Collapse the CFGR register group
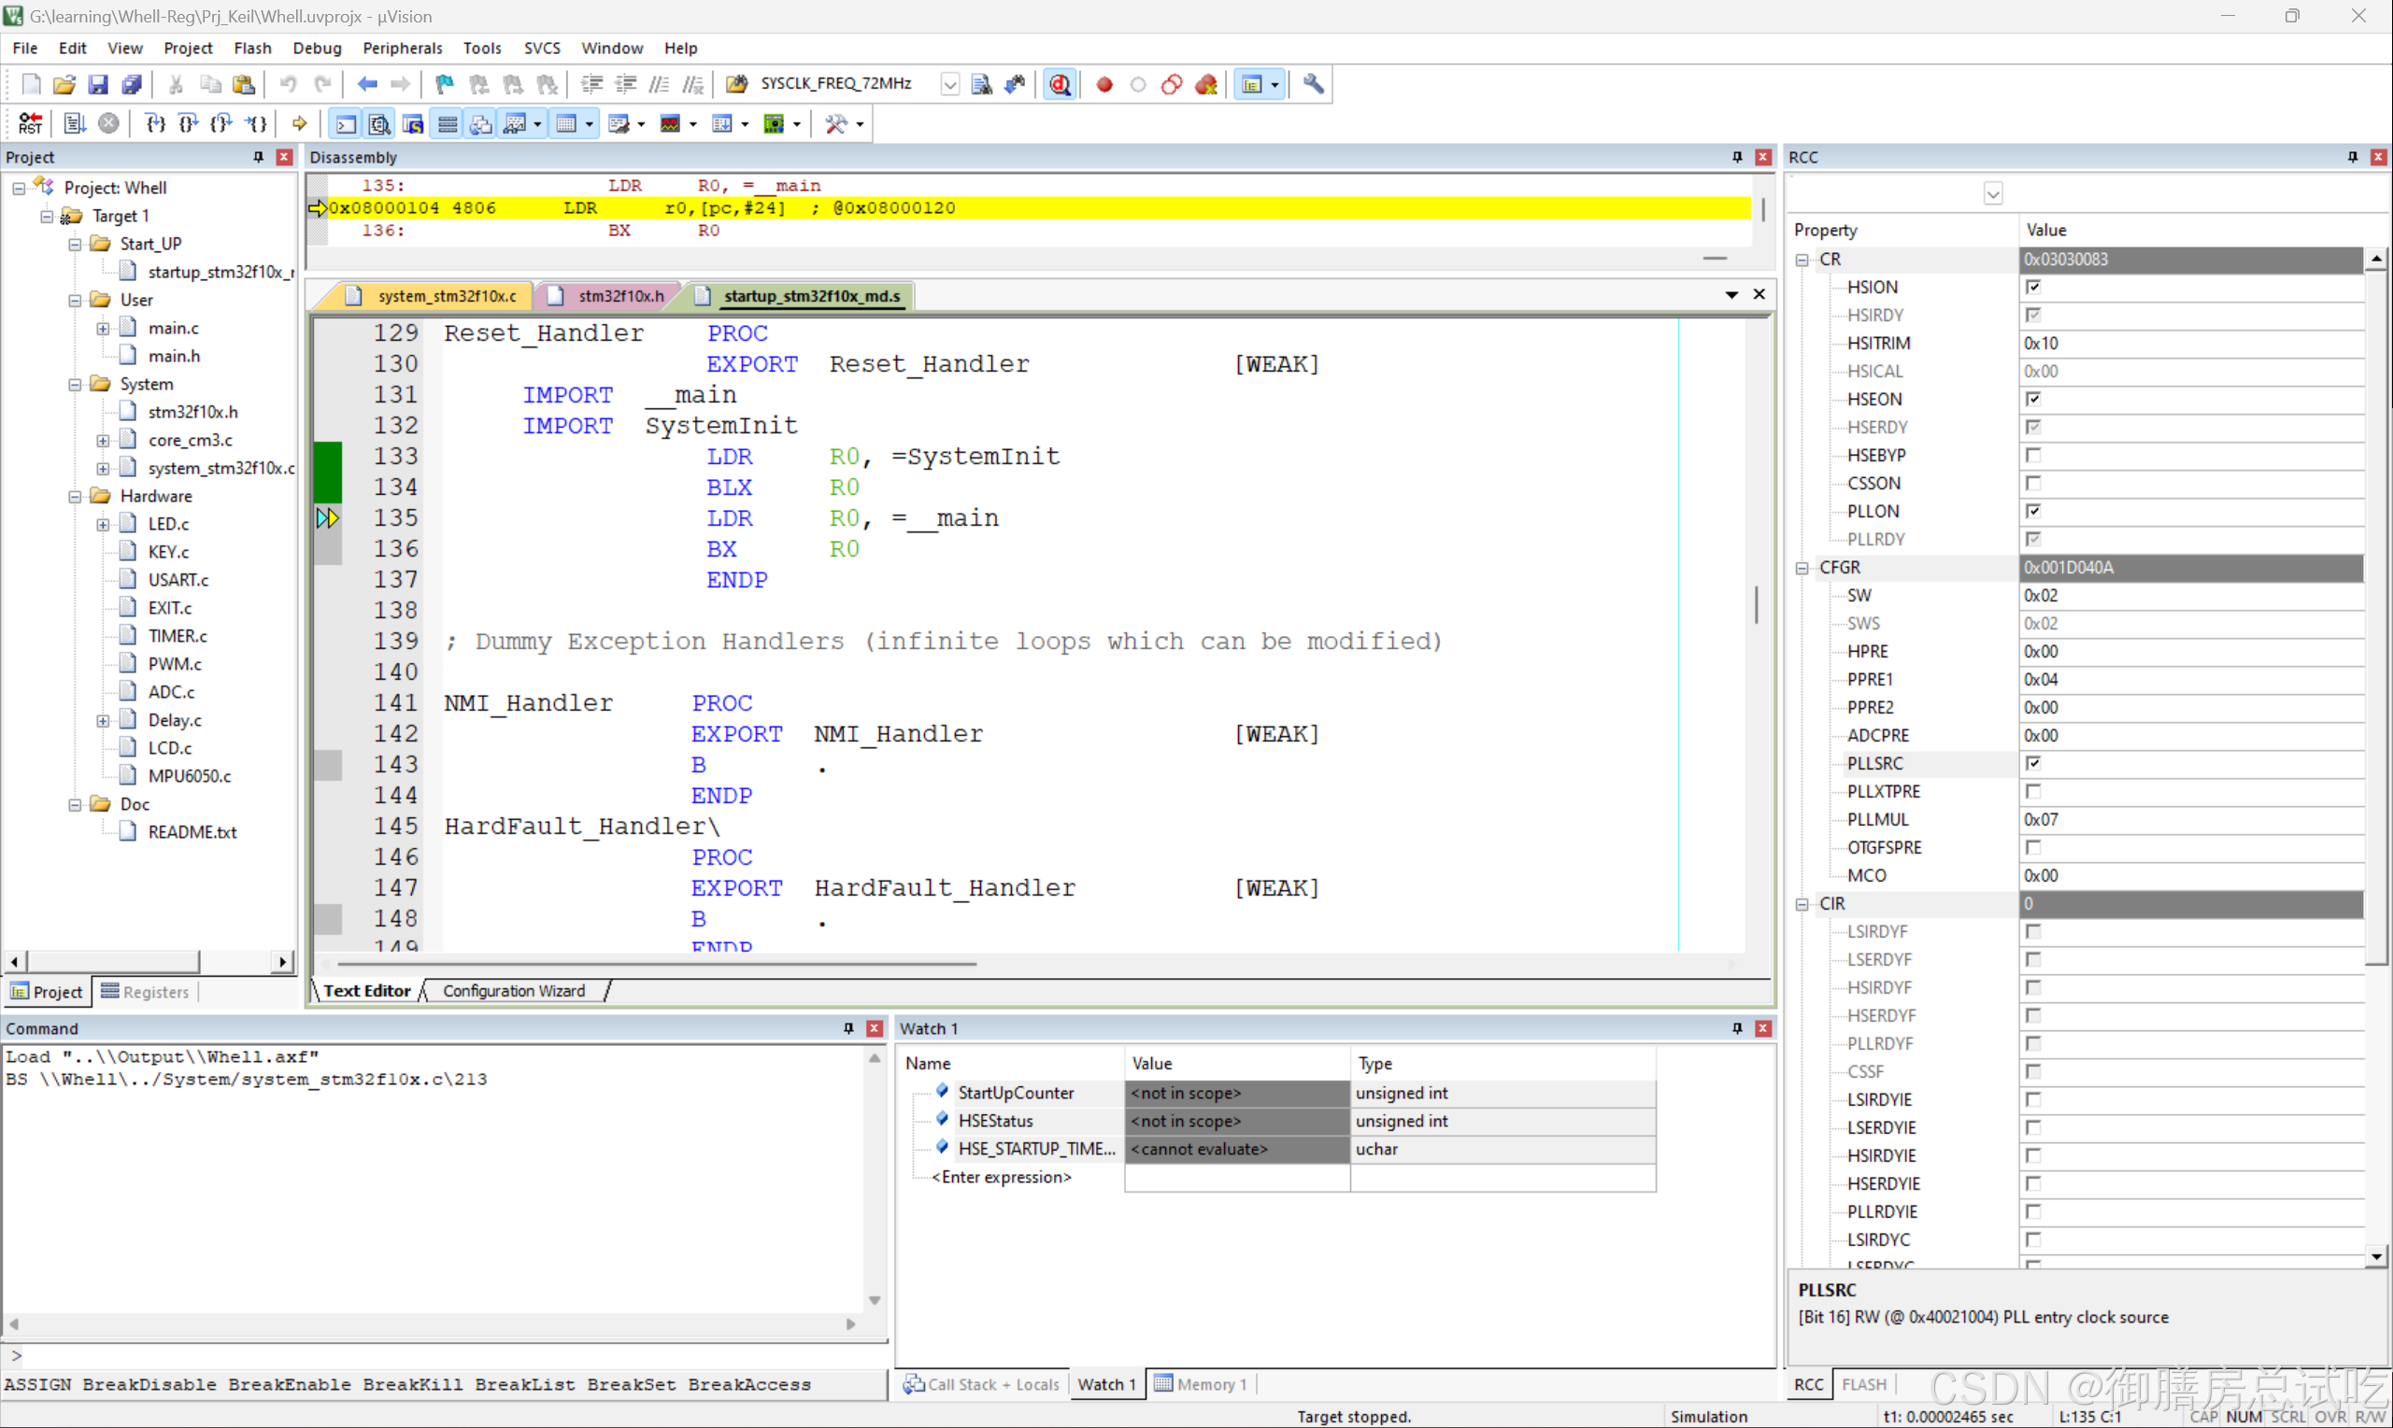Image resolution: width=2393 pixels, height=1428 pixels. coord(1802,568)
